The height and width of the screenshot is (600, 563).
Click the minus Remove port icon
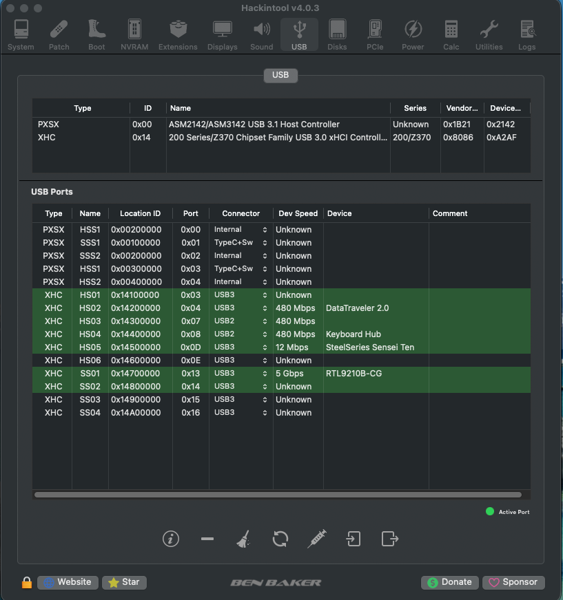(207, 539)
